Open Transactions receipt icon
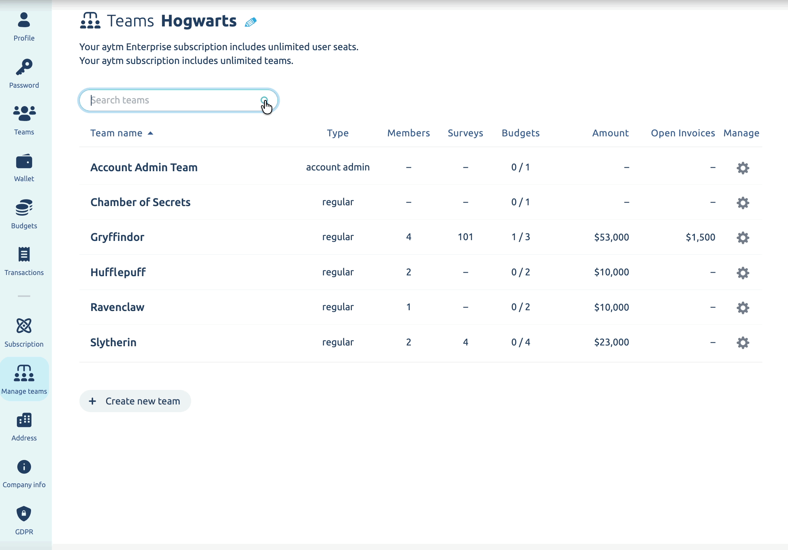Screen dimensions: 788x550 click(x=24, y=254)
